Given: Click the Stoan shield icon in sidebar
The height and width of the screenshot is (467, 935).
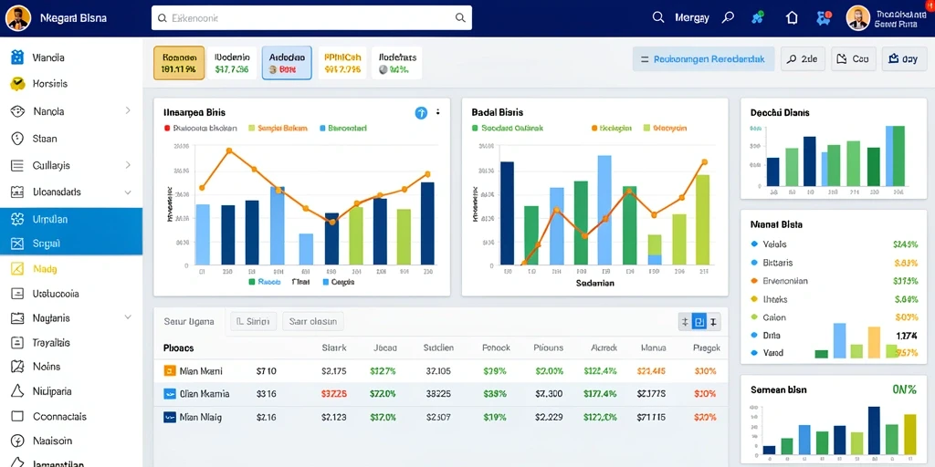Looking at the screenshot, I should [x=17, y=139].
